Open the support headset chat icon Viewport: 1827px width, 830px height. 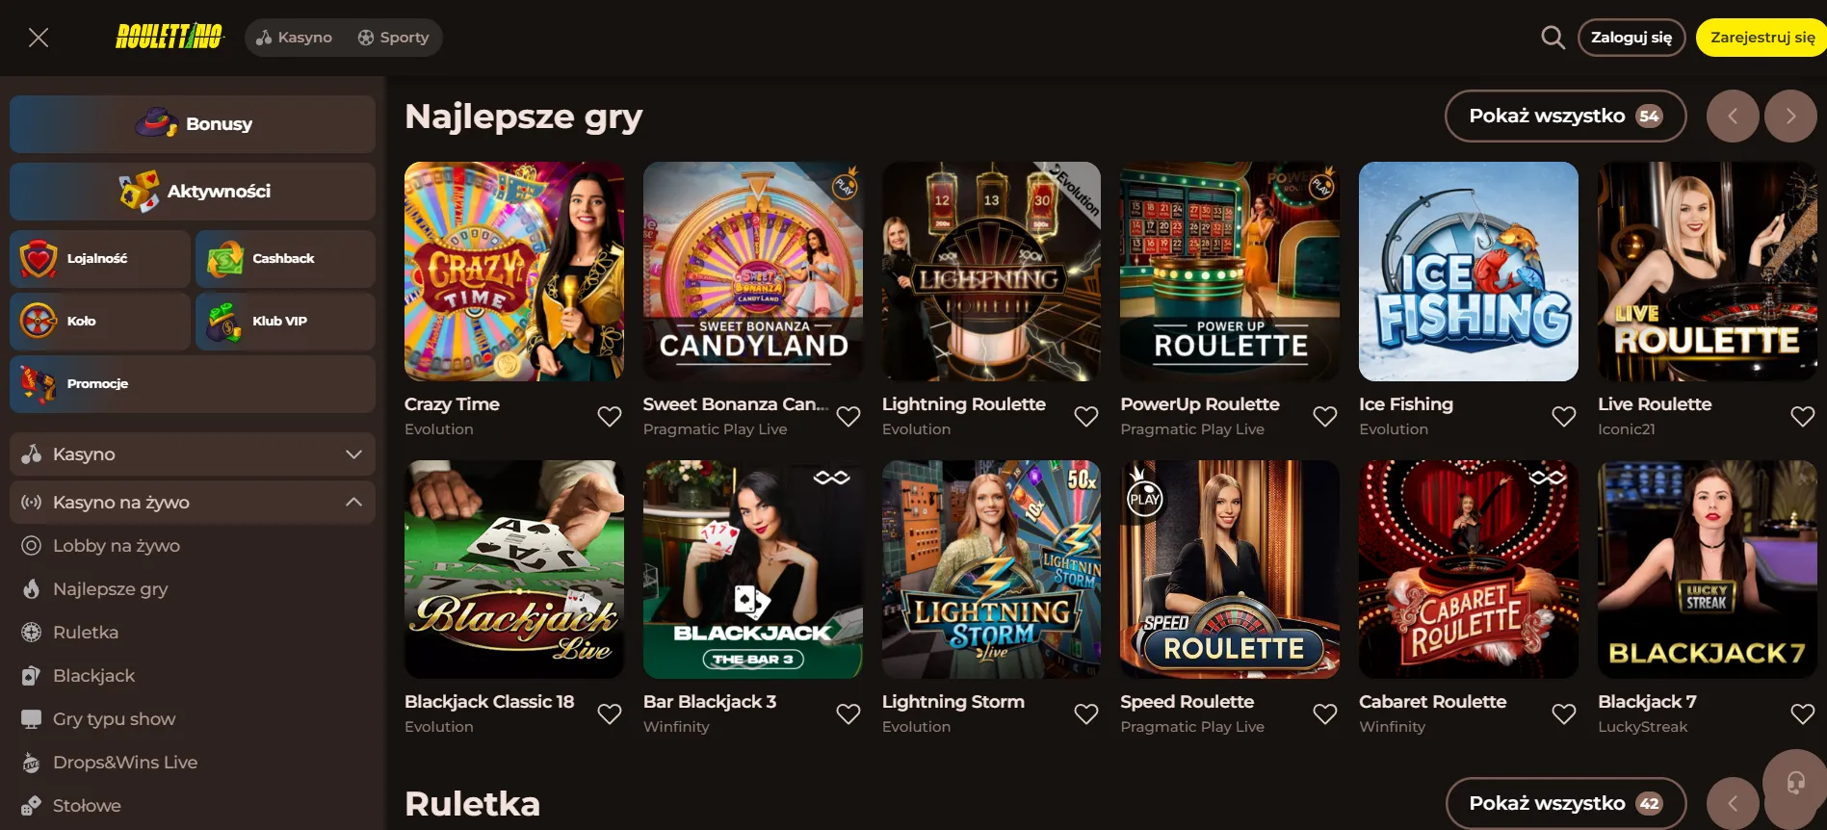1795,782
